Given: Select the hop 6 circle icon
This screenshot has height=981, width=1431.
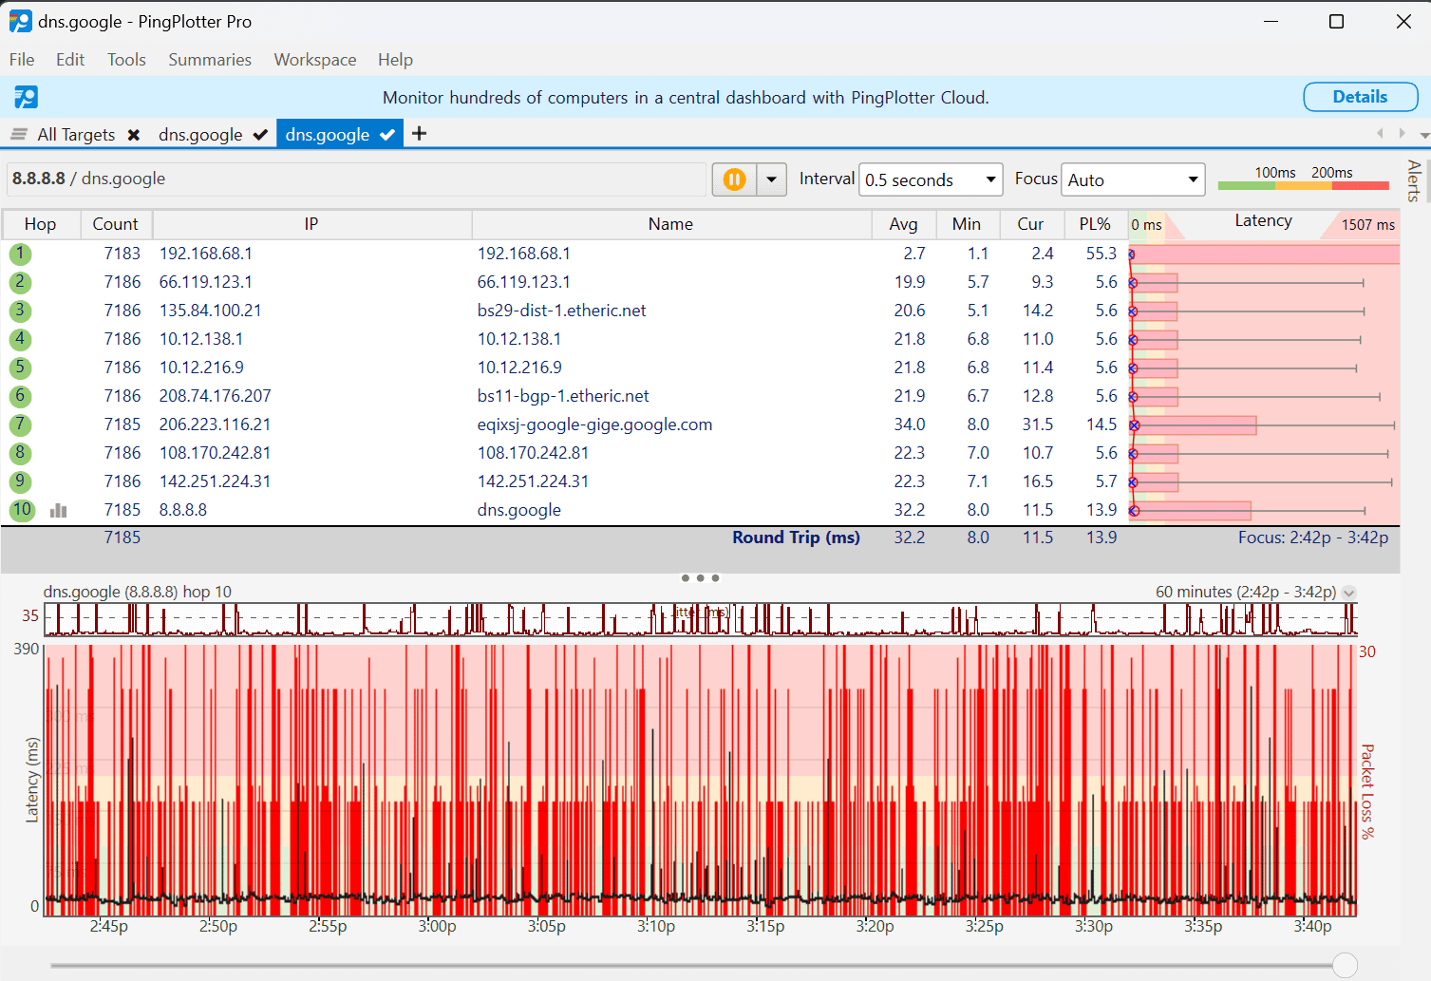Looking at the screenshot, I should (20, 396).
